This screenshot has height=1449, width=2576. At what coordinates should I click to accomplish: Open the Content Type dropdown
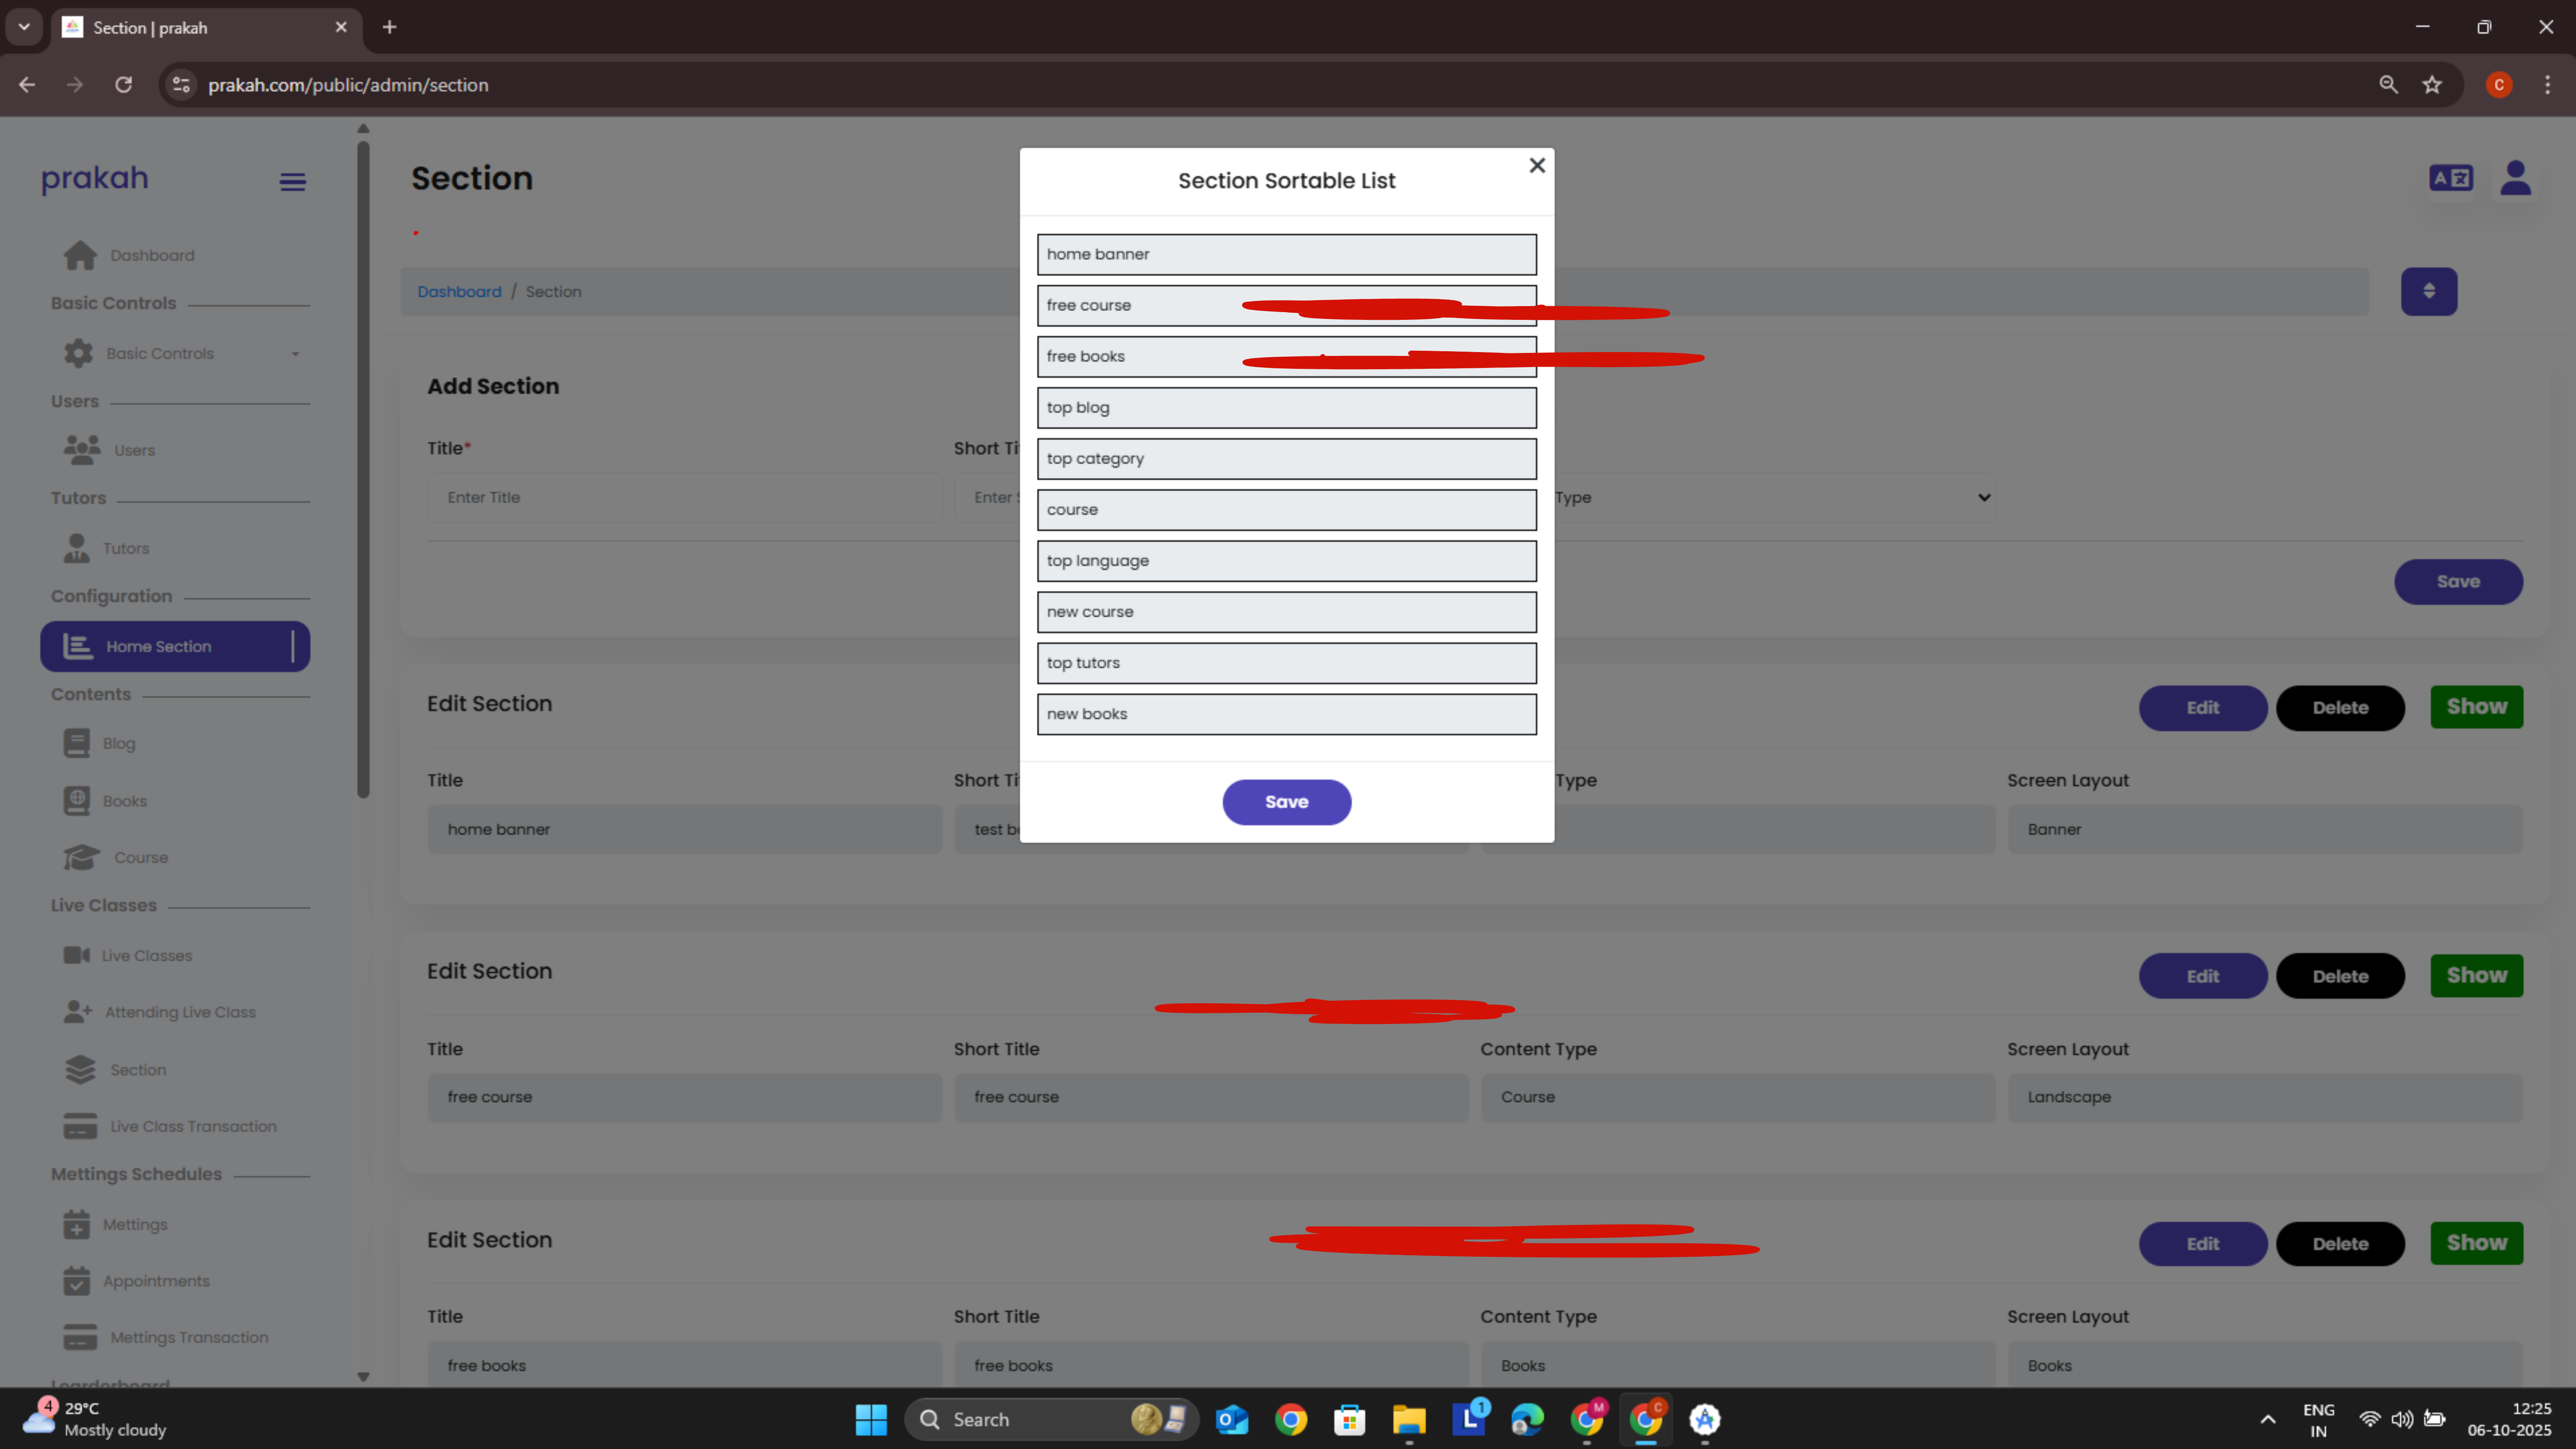(x=1770, y=498)
